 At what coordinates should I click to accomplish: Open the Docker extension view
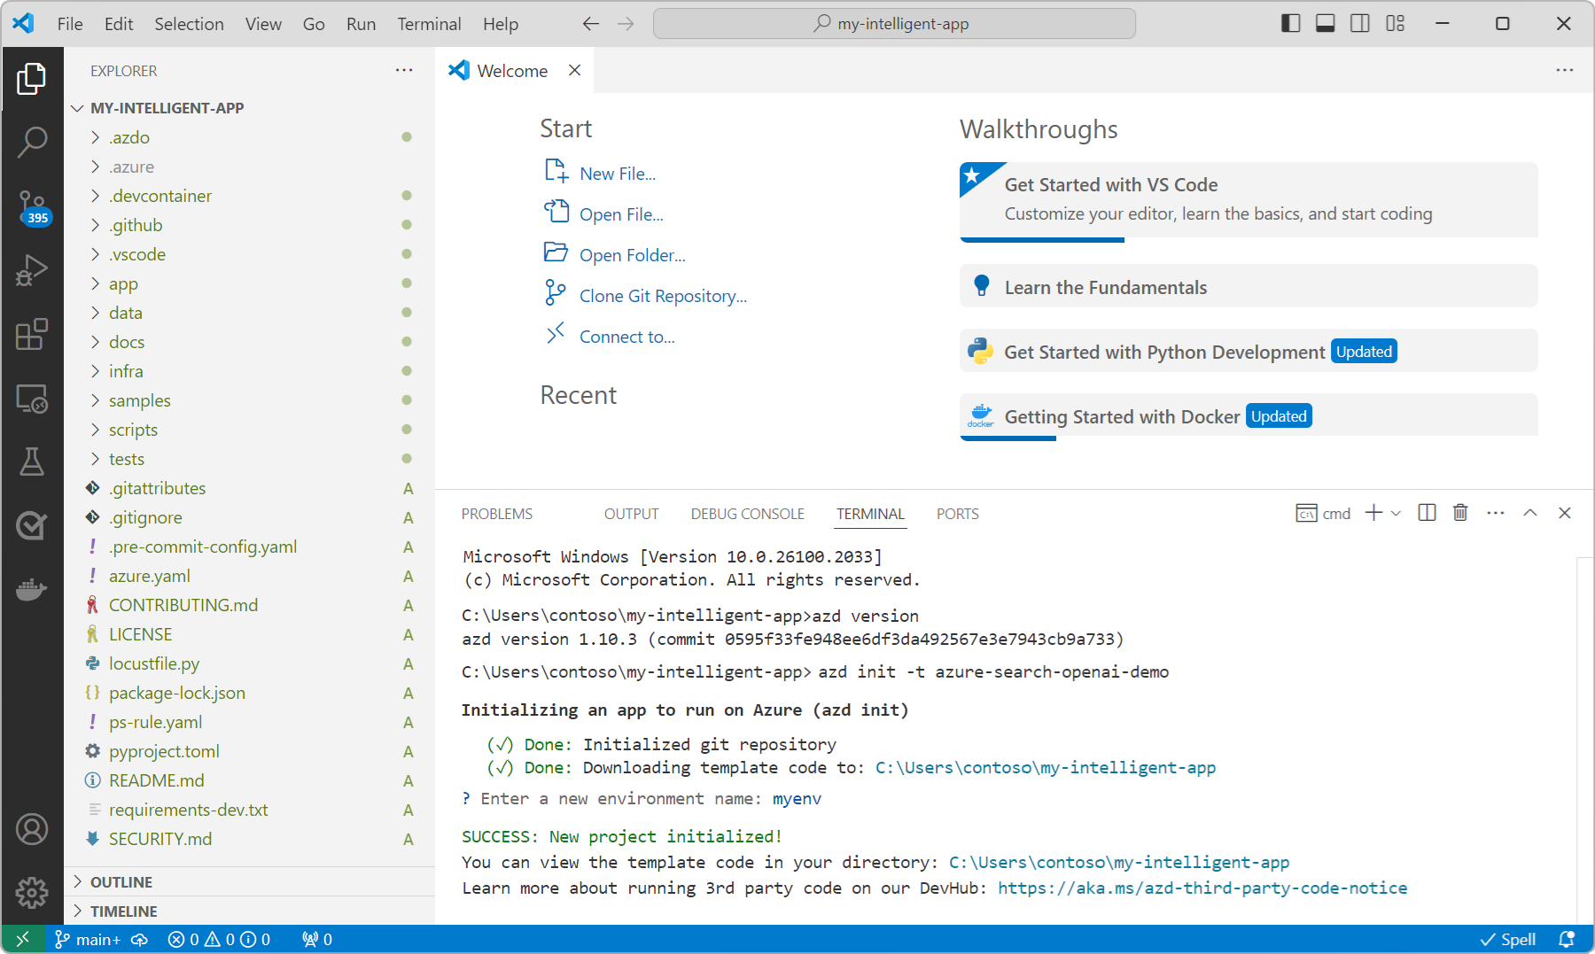(x=33, y=589)
